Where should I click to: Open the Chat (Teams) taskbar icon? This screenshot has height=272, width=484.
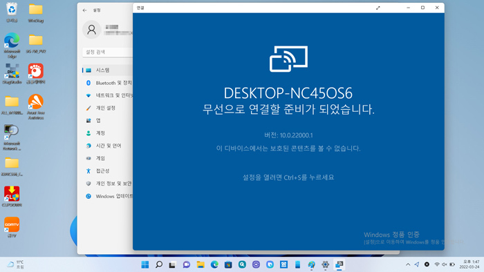click(187, 264)
